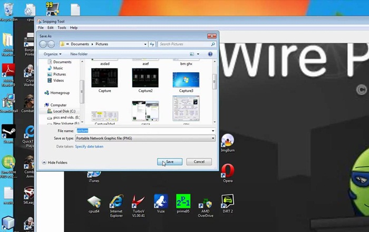Image resolution: width=369 pixels, height=232 pixels.
Task: Select Music in the navigation pane
Action: coord(55,68)
